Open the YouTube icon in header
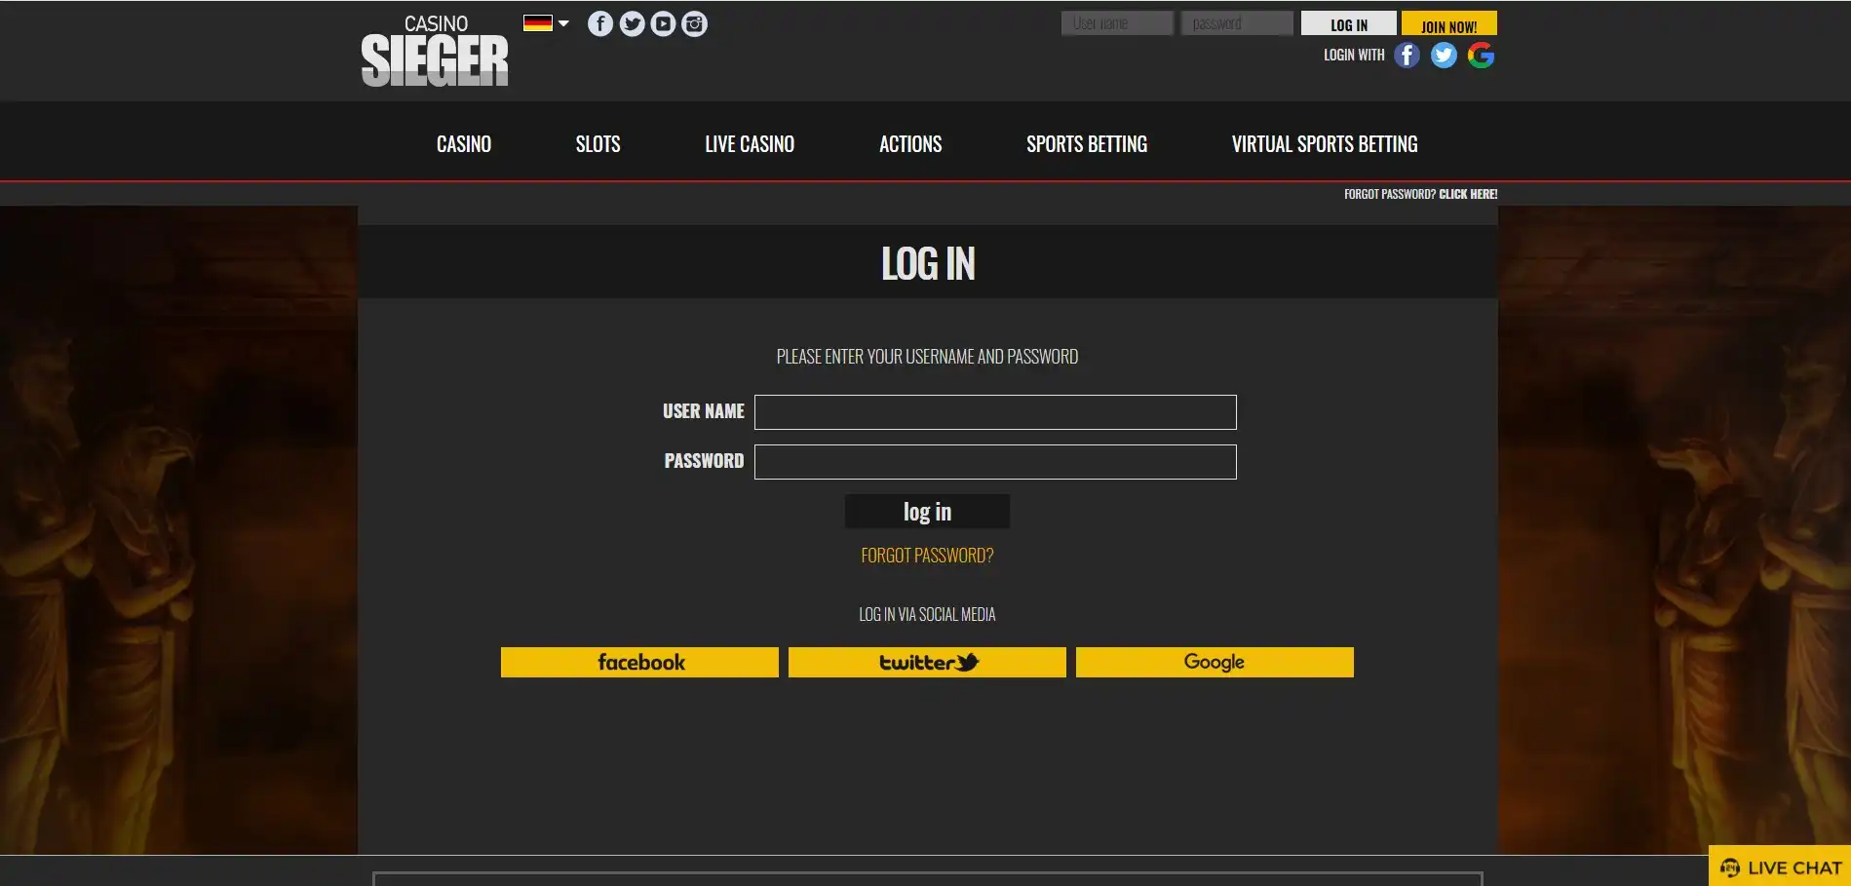Screen dimensions: 1851x886 pyautogui.click(x=663, y=24)
